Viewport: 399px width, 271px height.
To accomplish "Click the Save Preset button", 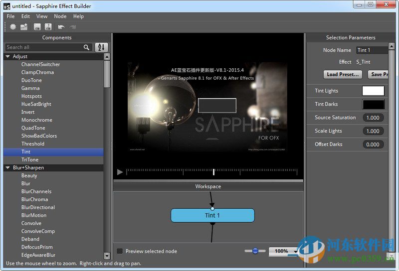I will [378, 75].
